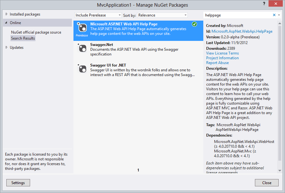285x193 pixels.
Task: Select the Swagger.Net package title
Action: (x=102, y=45)
